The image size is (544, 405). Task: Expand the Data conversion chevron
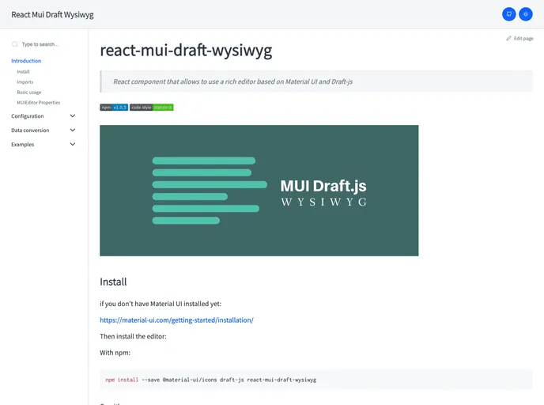pyautogui.click(x=73, y=131)
